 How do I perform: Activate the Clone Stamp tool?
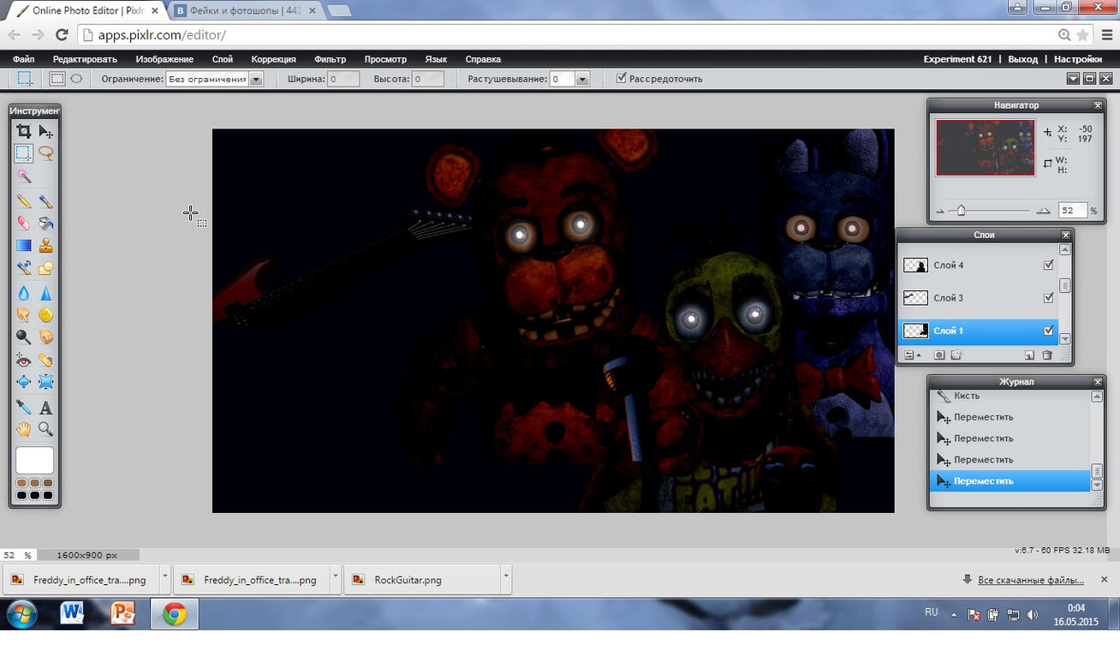click(45, 246)
